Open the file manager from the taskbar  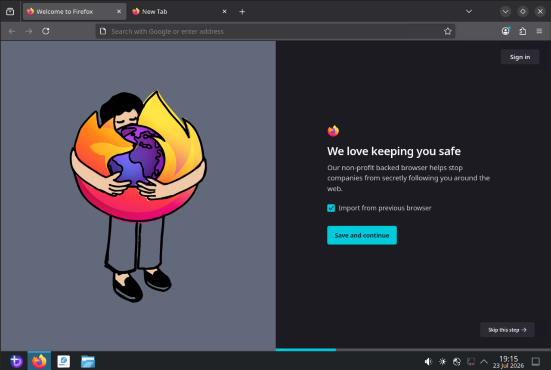click(x=88, y=361)
